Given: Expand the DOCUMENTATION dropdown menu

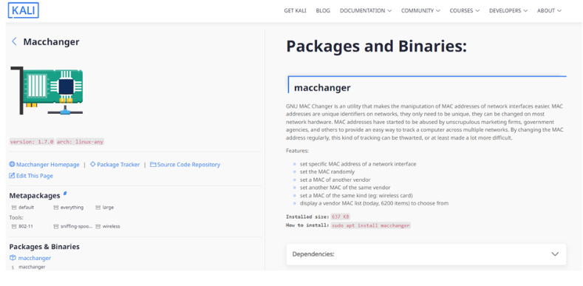Looking at the screenshot, I should point(366,10).
